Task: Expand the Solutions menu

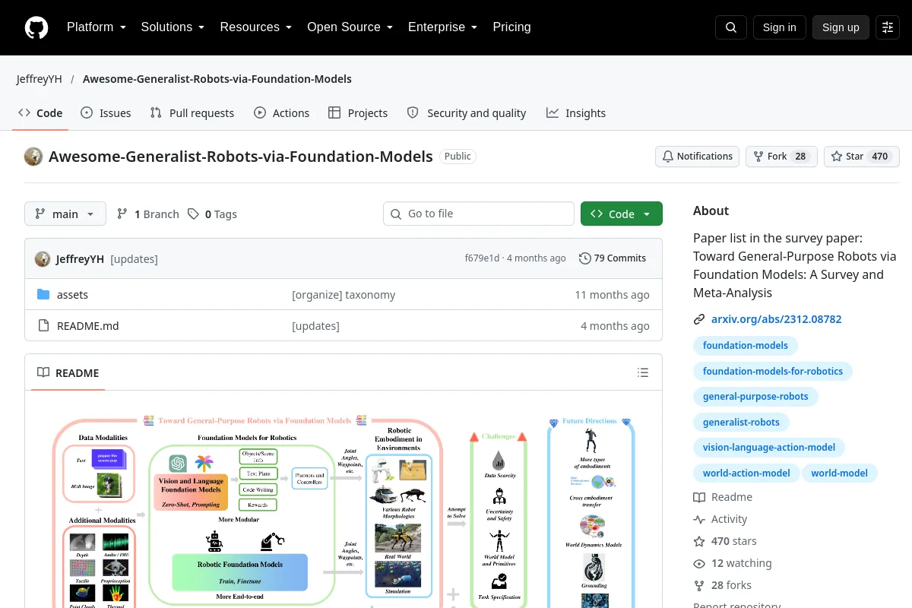Action: (x=173, y=27)
